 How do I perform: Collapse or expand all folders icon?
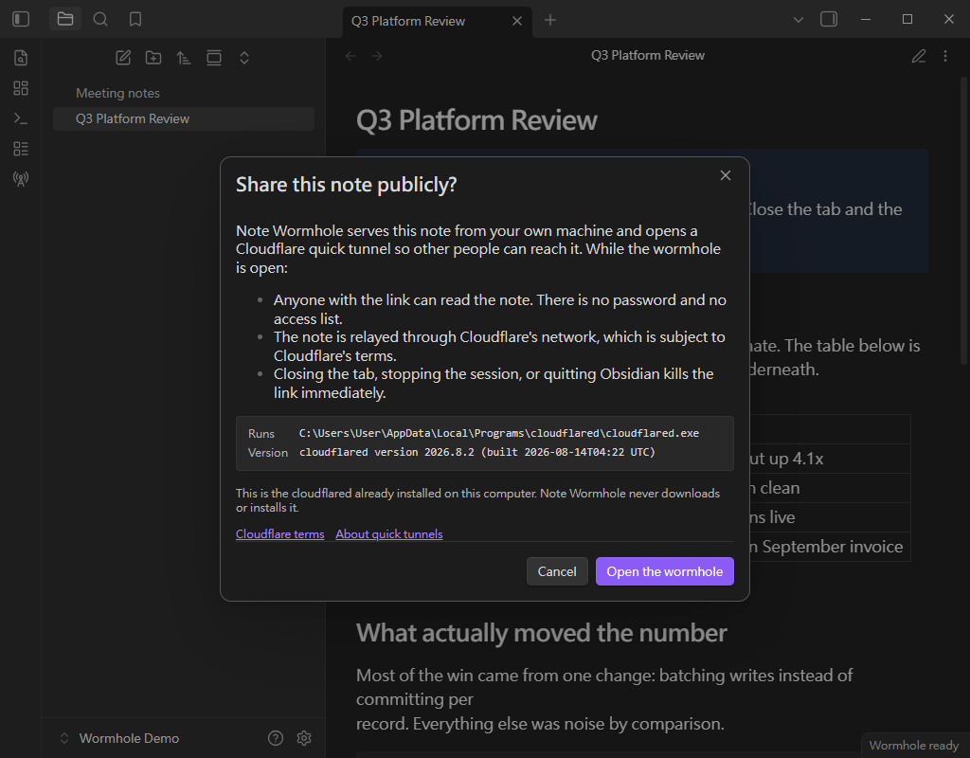point(244,58)
